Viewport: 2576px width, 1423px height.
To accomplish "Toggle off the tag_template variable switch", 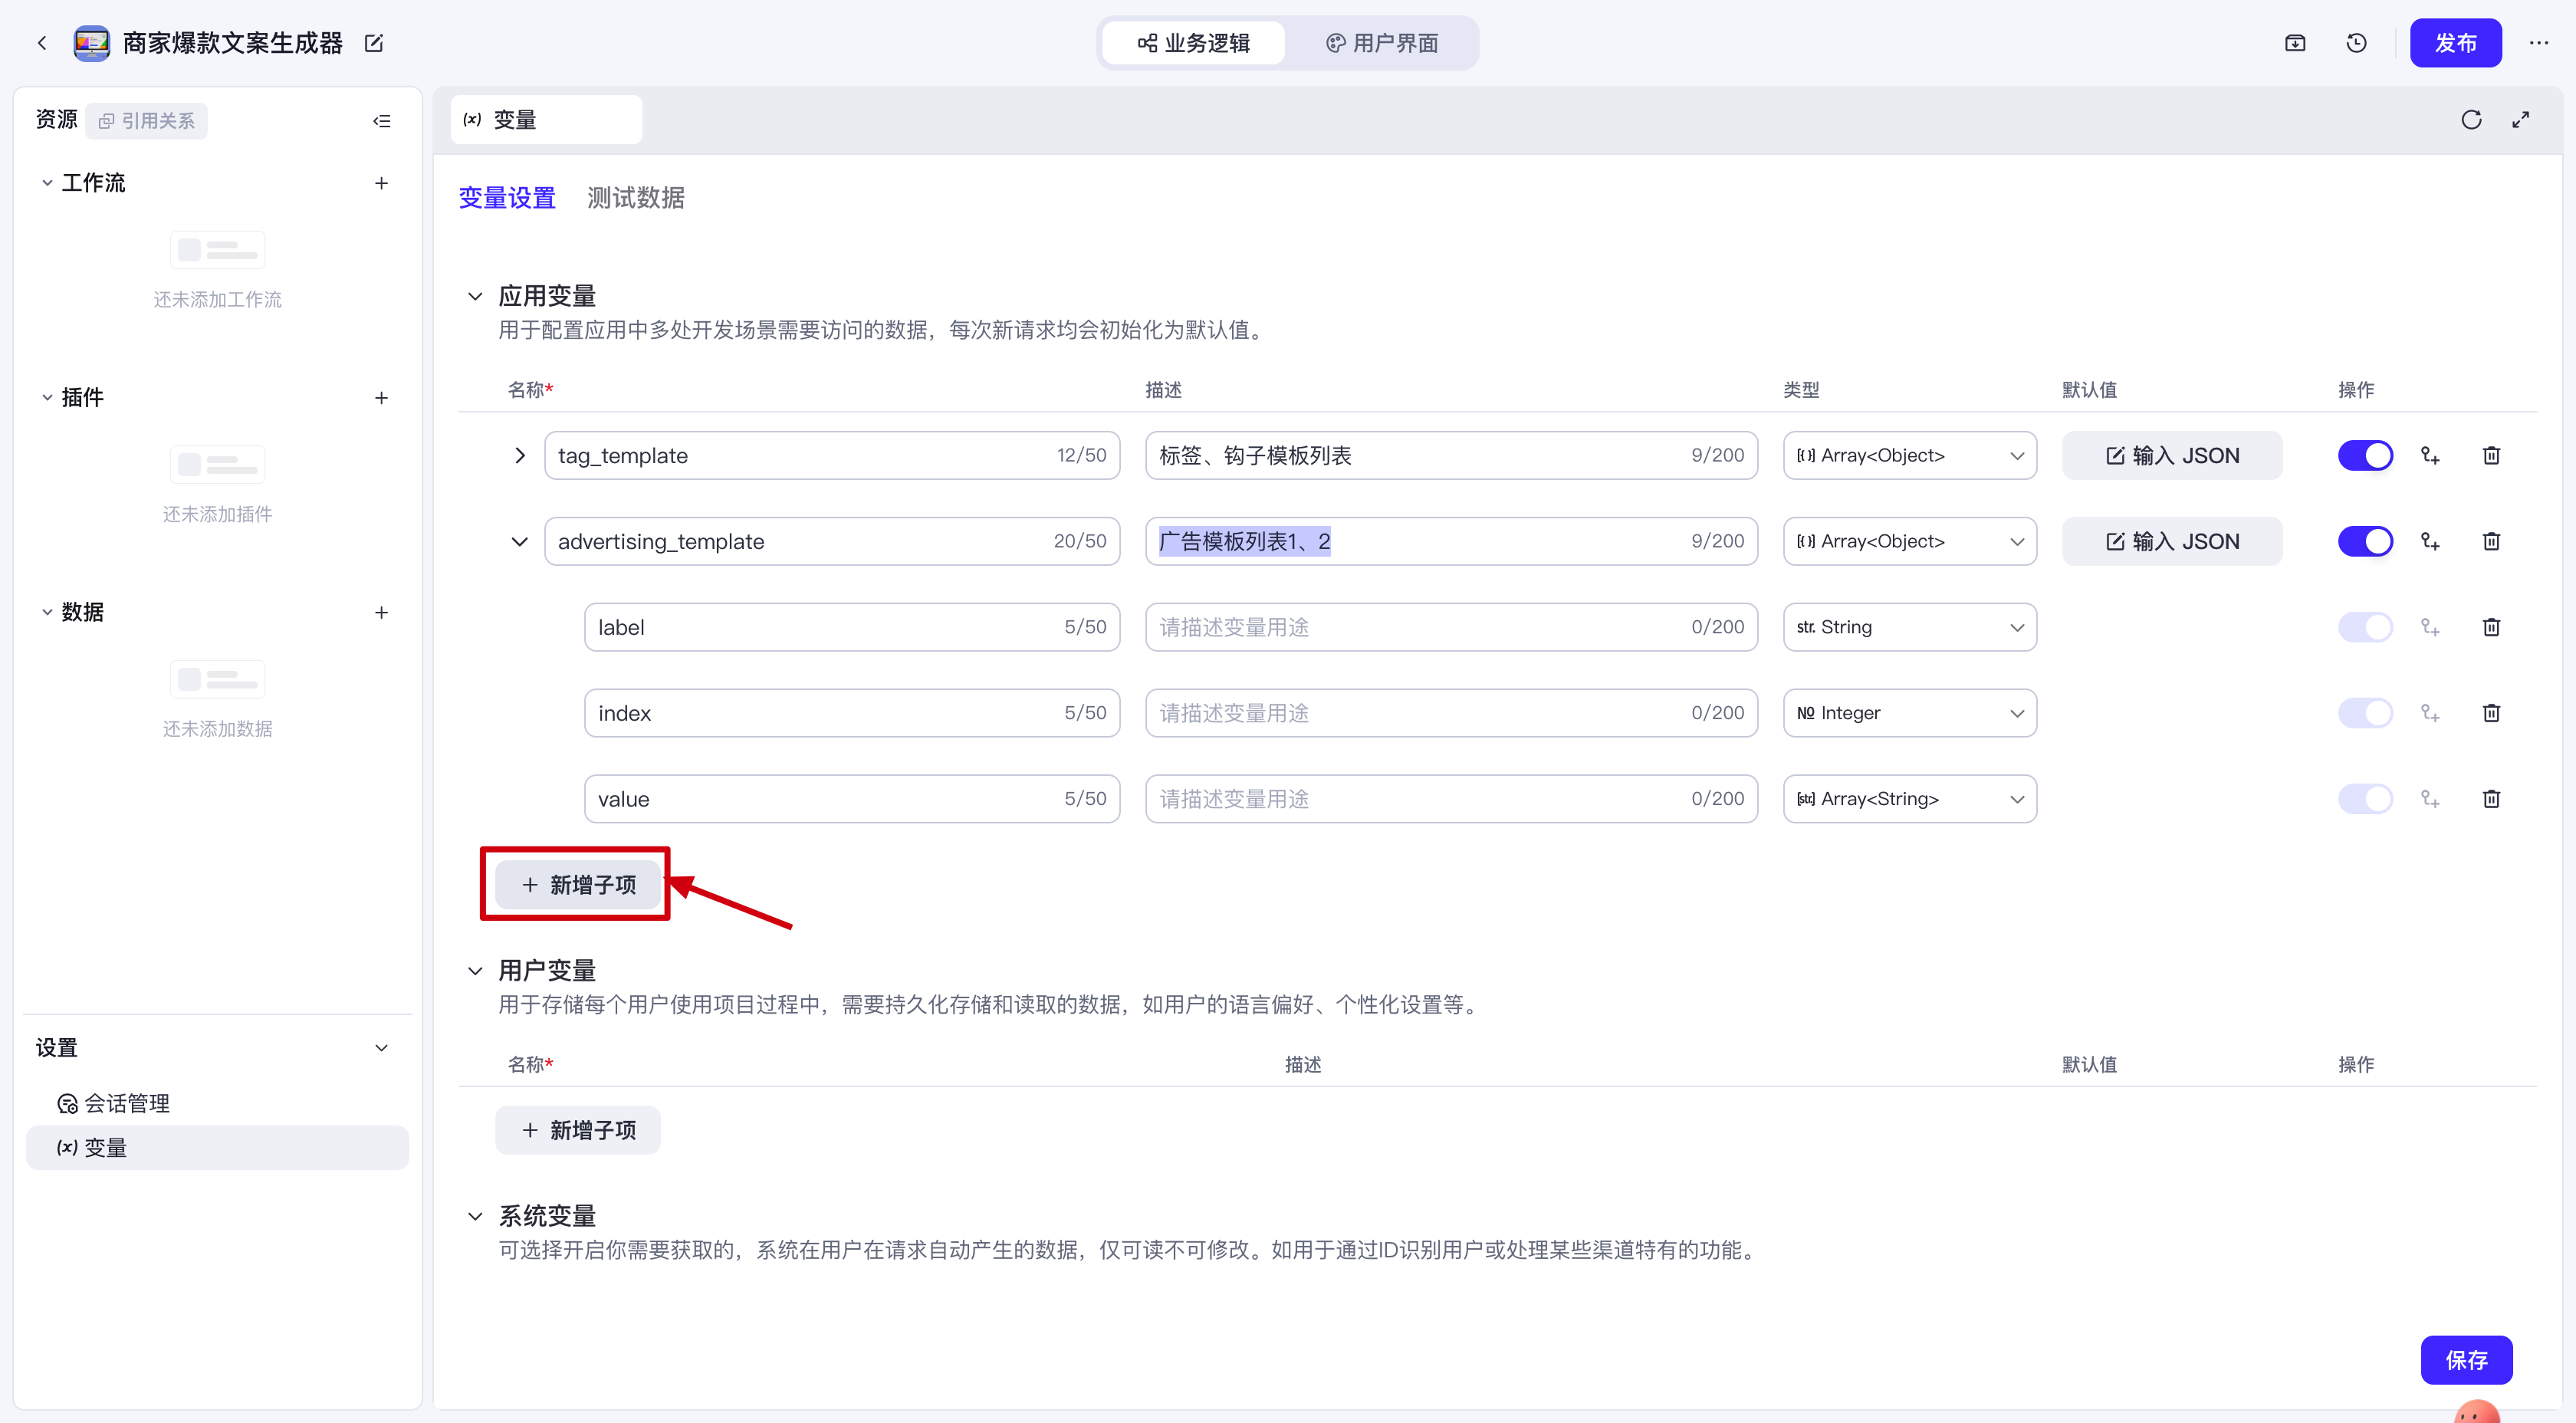I will pyautogui.click(x=2365, y=456).
